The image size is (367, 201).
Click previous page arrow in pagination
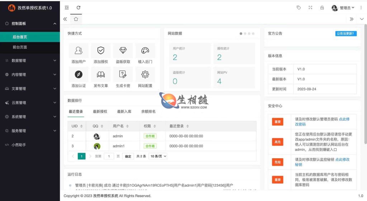tap(73, 156)
